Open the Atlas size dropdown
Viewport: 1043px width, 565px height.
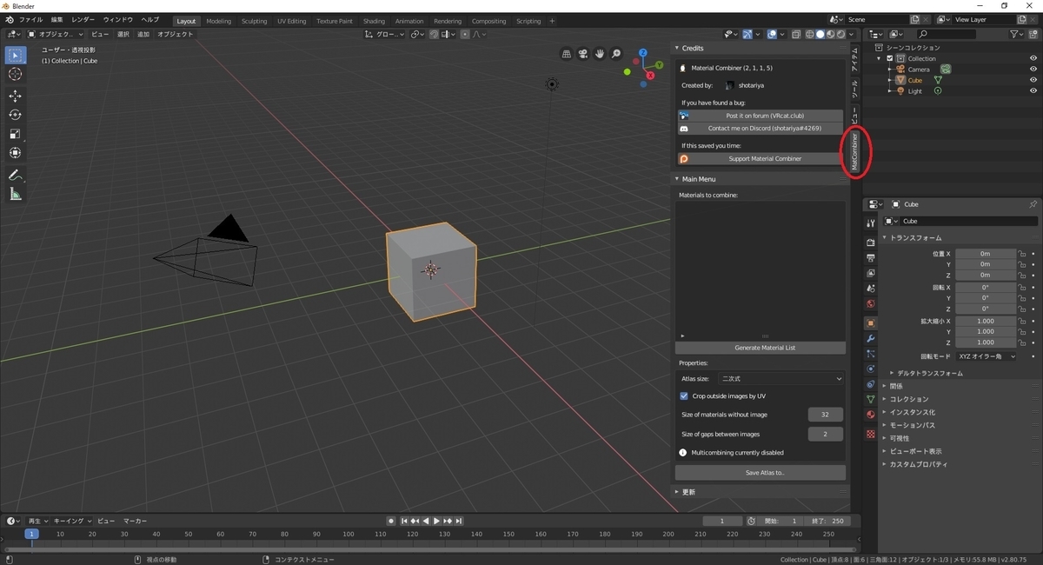pyautogui.click(x=782, y=379)
